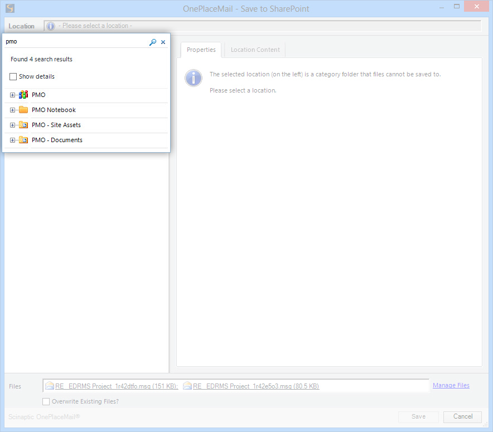The image size is (493, 432).
Task: Maximize the OnePlaceMail window
Action: coord(457,6)
